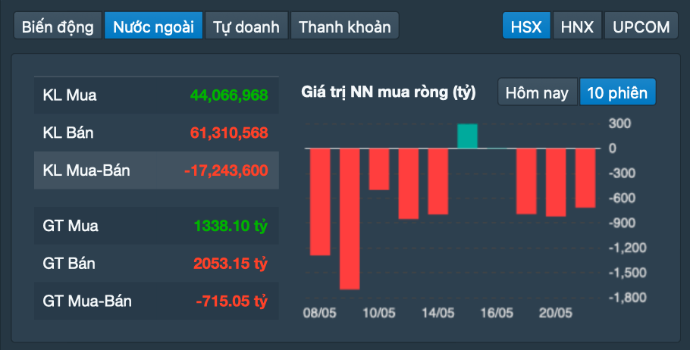The image size is (690, 350).
Task: Click the -1,800 y-axis label
Action: (628, 297)
